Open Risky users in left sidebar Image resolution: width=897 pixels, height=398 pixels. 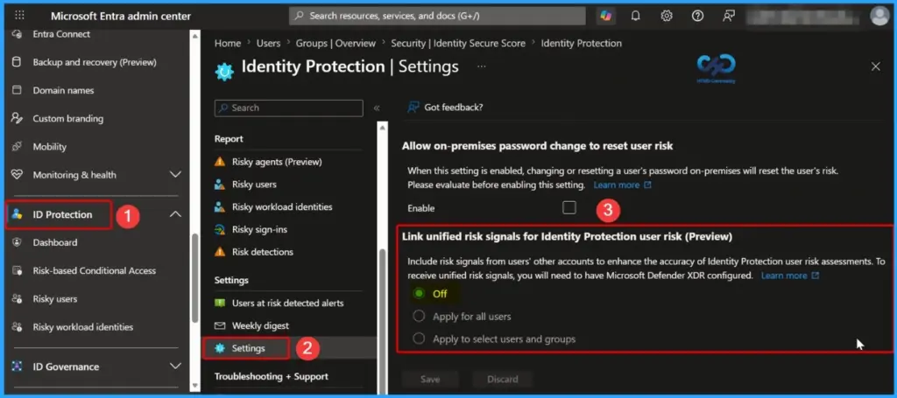point(55,298)
